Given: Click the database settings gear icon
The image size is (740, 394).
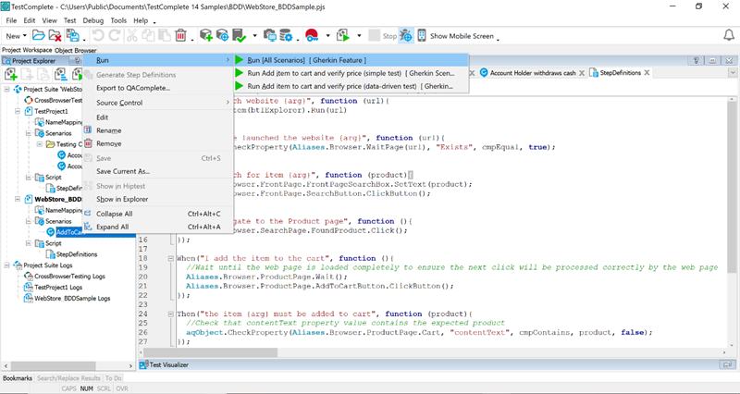Looking at the screenshot, I should (286, 35).
